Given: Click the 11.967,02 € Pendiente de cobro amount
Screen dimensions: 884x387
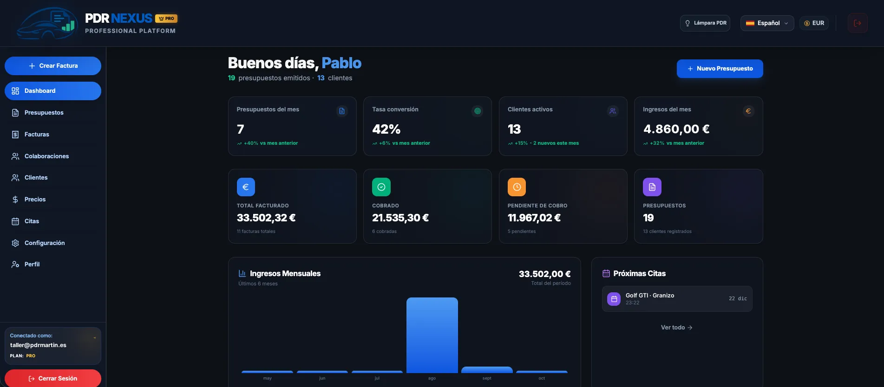Looking at the screenshot, I should tap(534, 218).
